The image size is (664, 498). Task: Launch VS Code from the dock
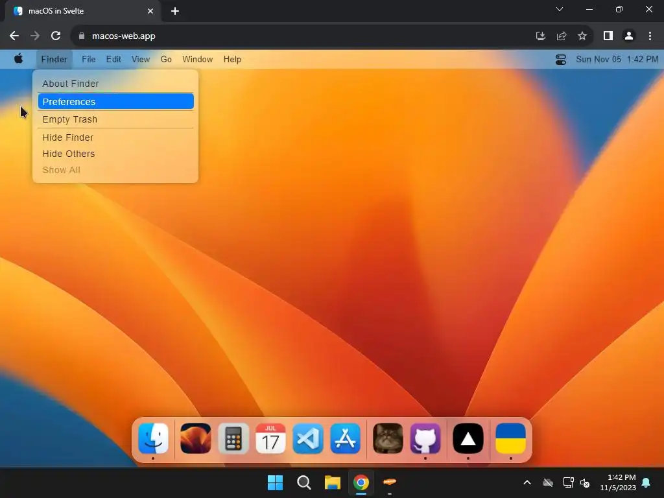[308, 438]
